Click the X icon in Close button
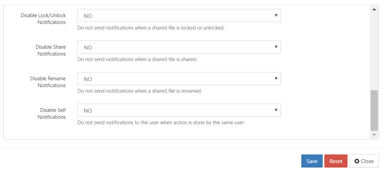This screenshot has height=173, width=383. coord(357,161)
